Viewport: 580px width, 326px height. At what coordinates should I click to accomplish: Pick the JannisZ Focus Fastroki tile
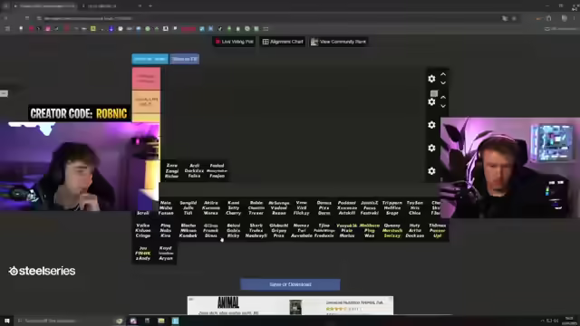pyautogui.click(x=370, y=208)
